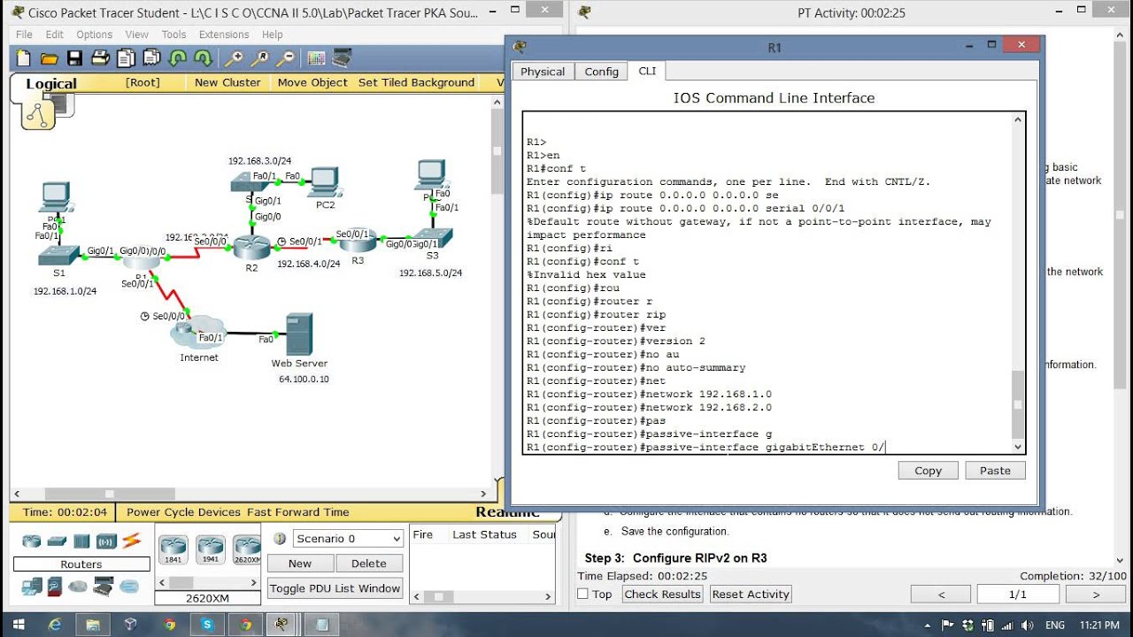The width and height of the screenshot is (1133, 637).
Task: Click Check Results button
Action: click(x=663, y=594)
